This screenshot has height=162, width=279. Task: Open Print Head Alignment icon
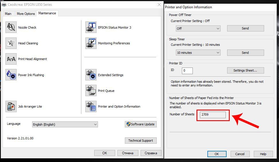(11, 59)
